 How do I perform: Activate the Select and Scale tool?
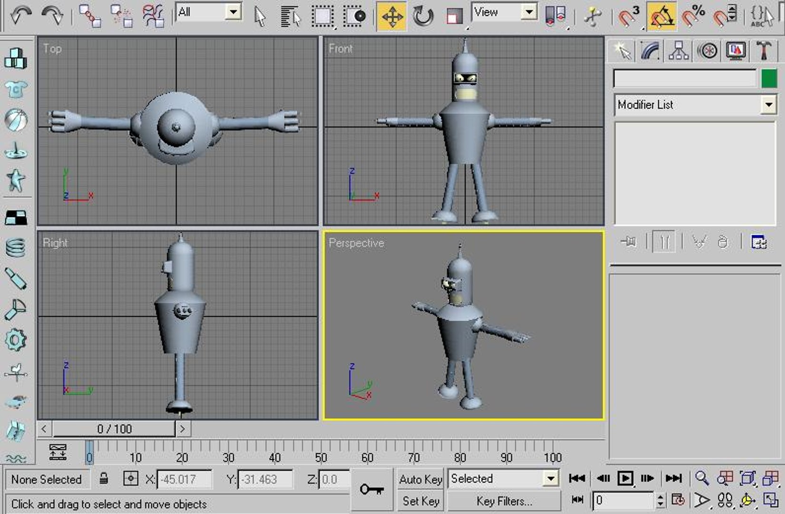click(454, 17)
